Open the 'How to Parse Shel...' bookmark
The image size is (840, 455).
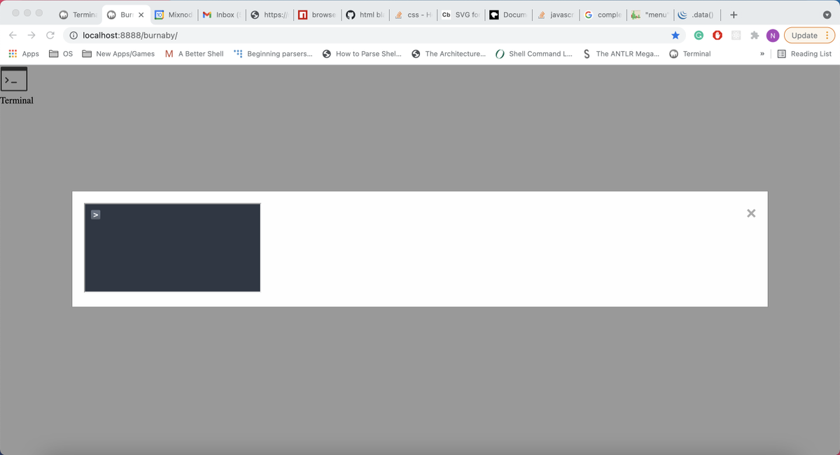click(362, 54)
